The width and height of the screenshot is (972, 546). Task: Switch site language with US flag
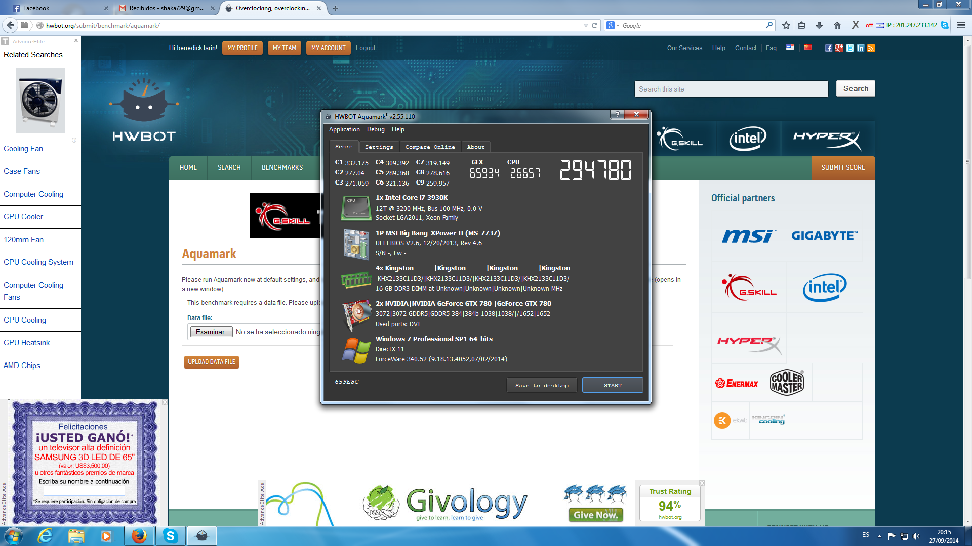click(x=790, y=48)
